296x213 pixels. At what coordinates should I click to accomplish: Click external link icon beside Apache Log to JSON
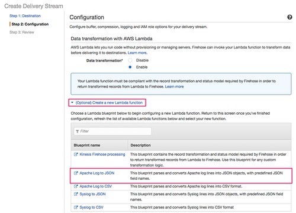[76, 173]
